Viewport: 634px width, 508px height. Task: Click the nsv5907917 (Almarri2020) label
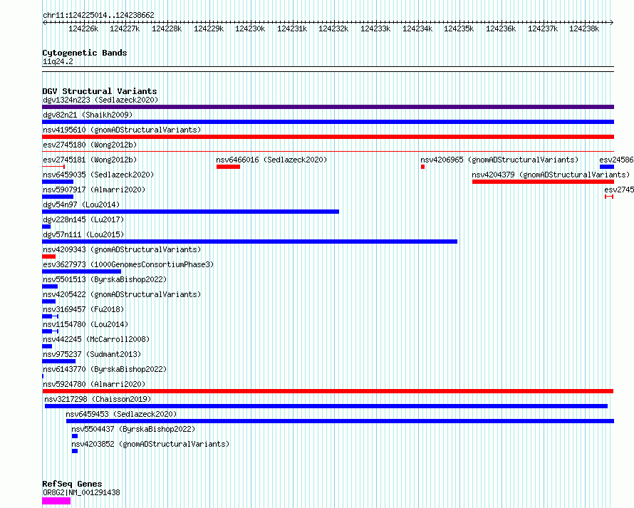click(94, 190)
